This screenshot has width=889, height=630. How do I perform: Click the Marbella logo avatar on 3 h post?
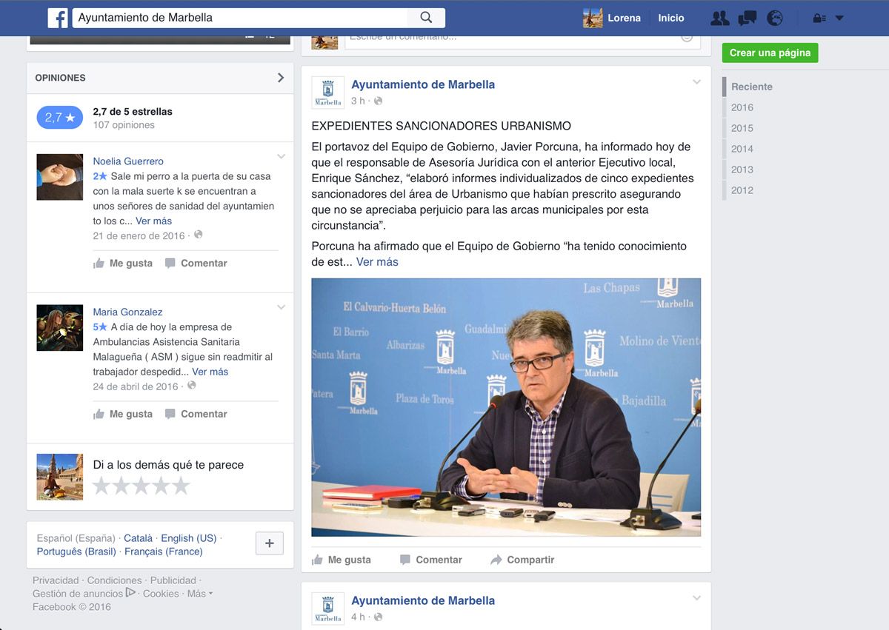pyautogui.click(x=328, y=93)
